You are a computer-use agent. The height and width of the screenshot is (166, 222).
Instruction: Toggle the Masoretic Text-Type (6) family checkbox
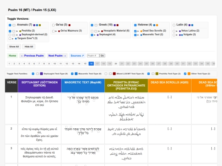coord(72,74)
